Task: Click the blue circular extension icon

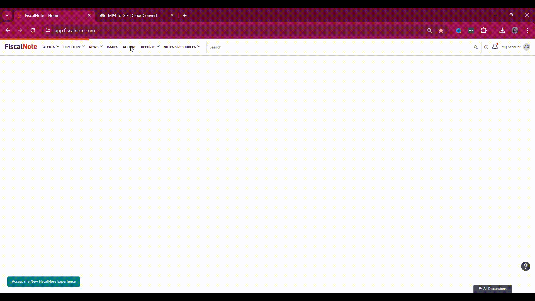Action: [458, 31]
